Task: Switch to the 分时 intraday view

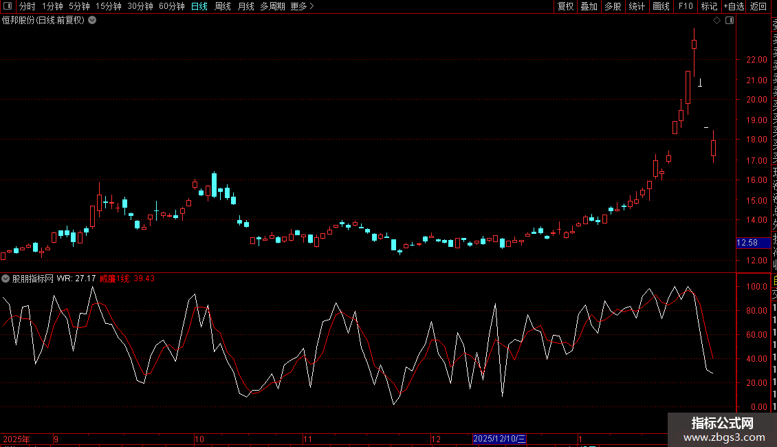Action: tap(28, 6)
